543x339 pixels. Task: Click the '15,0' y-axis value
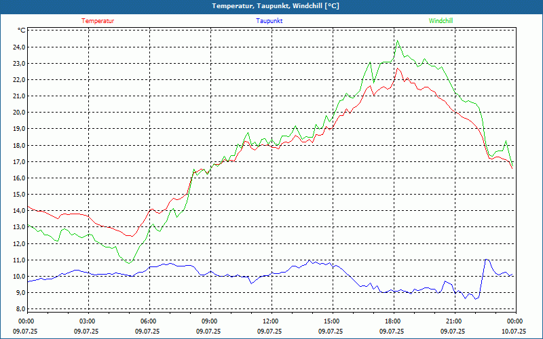[19, 194]
